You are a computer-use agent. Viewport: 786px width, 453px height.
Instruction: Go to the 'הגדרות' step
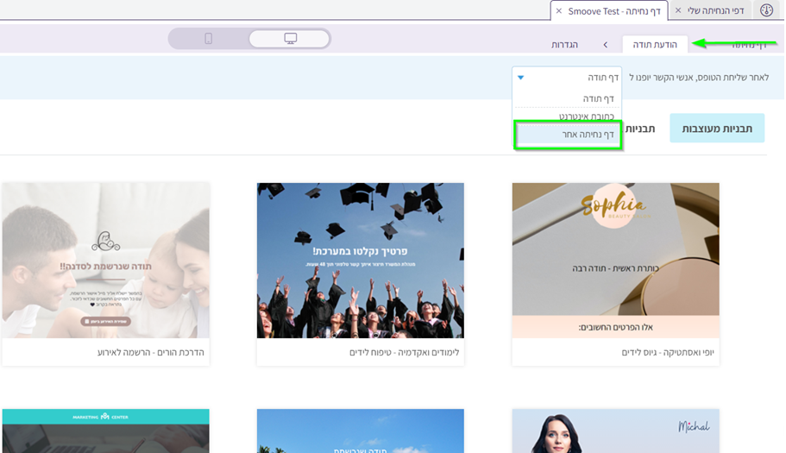click(x=564, y=44)
